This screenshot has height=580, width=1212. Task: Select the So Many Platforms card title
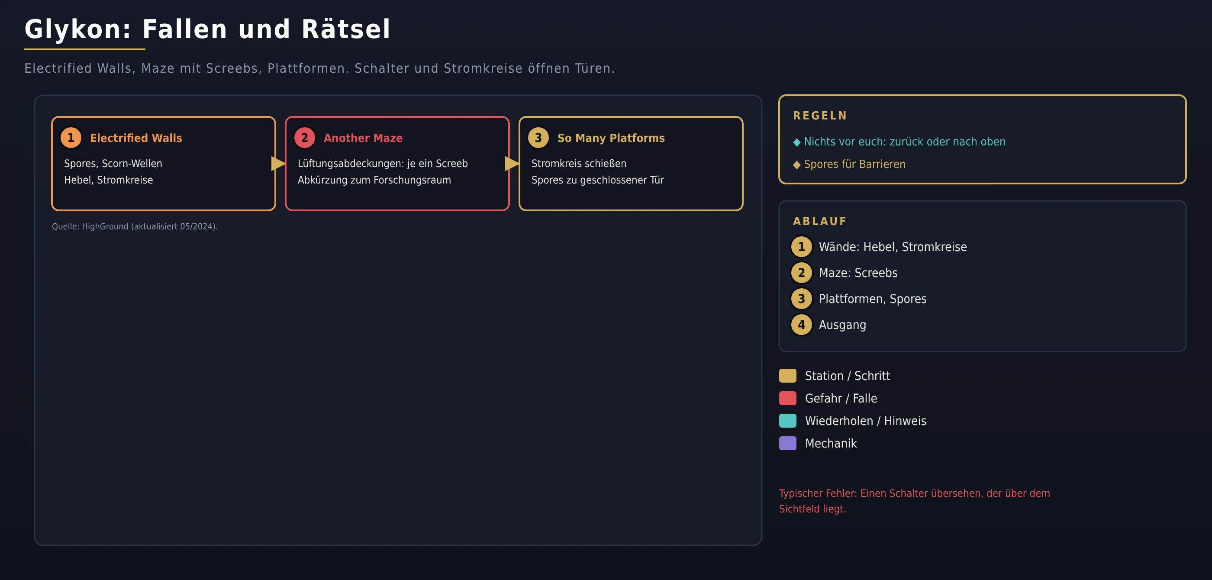tap(611, 138)
